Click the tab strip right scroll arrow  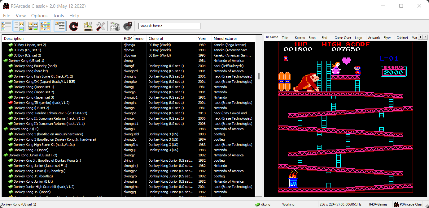tap(425, 37)
